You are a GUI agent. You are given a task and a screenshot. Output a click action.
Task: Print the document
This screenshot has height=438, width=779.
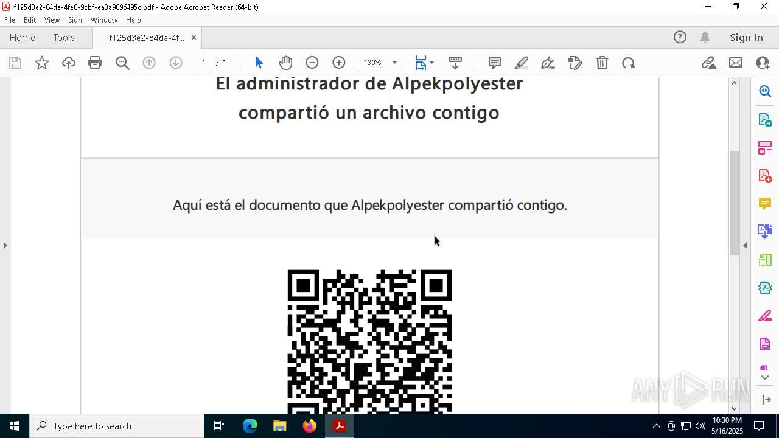pyautogui.click(x=95, y=63)
